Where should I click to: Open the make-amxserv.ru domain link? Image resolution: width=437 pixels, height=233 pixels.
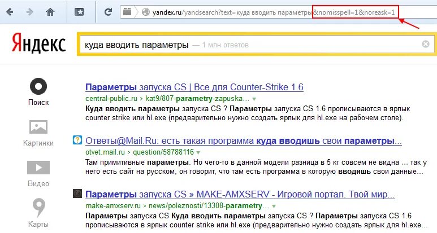point(113,206)
